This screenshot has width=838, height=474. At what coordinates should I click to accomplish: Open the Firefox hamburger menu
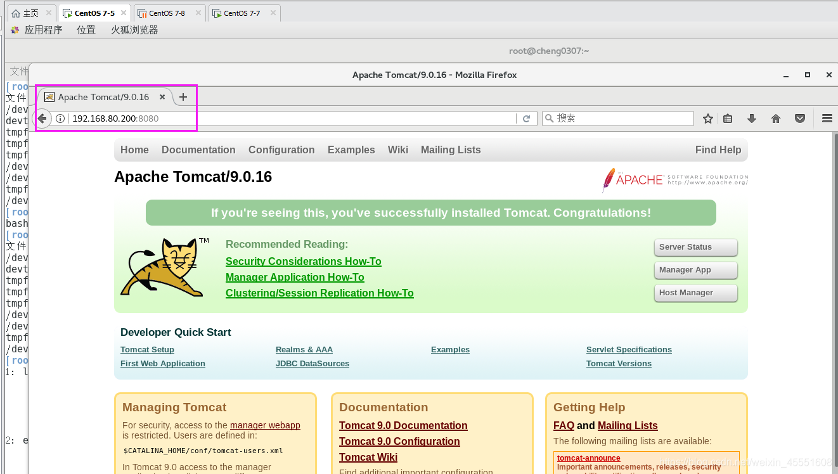tap(827, 118)
